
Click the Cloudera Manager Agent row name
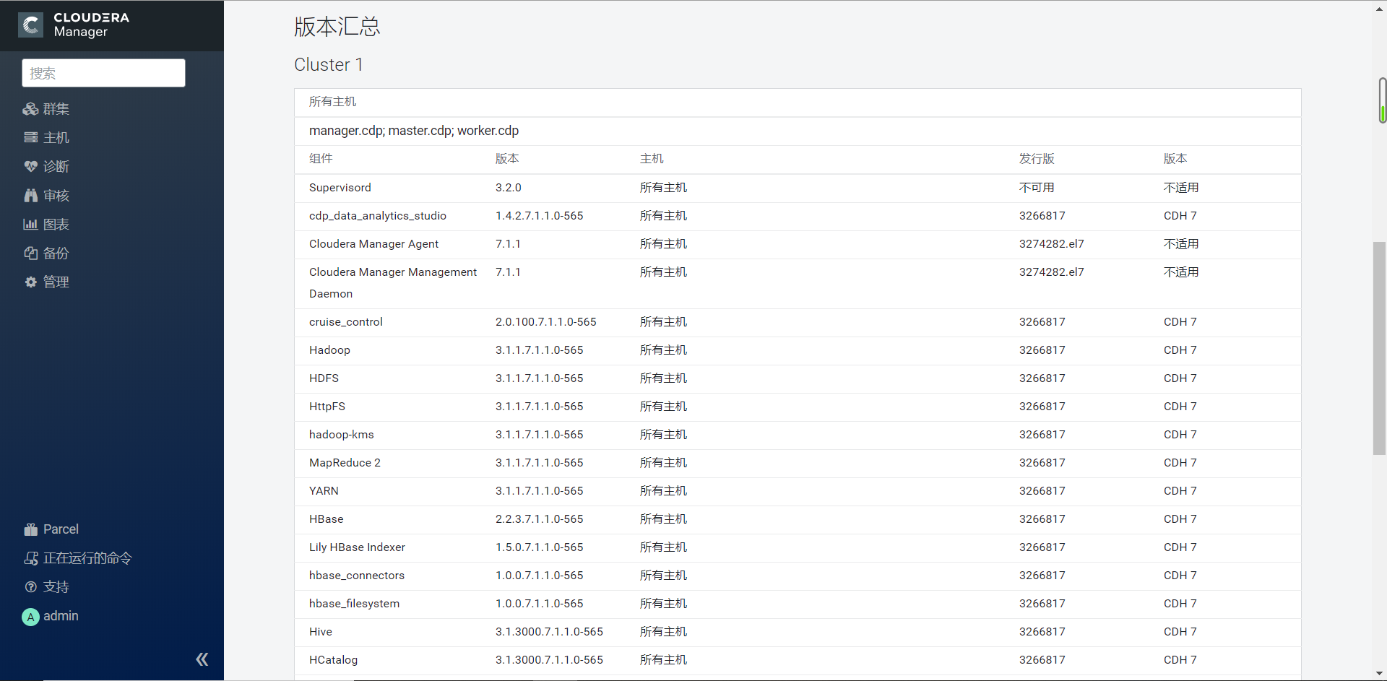[x=373, y=244]
